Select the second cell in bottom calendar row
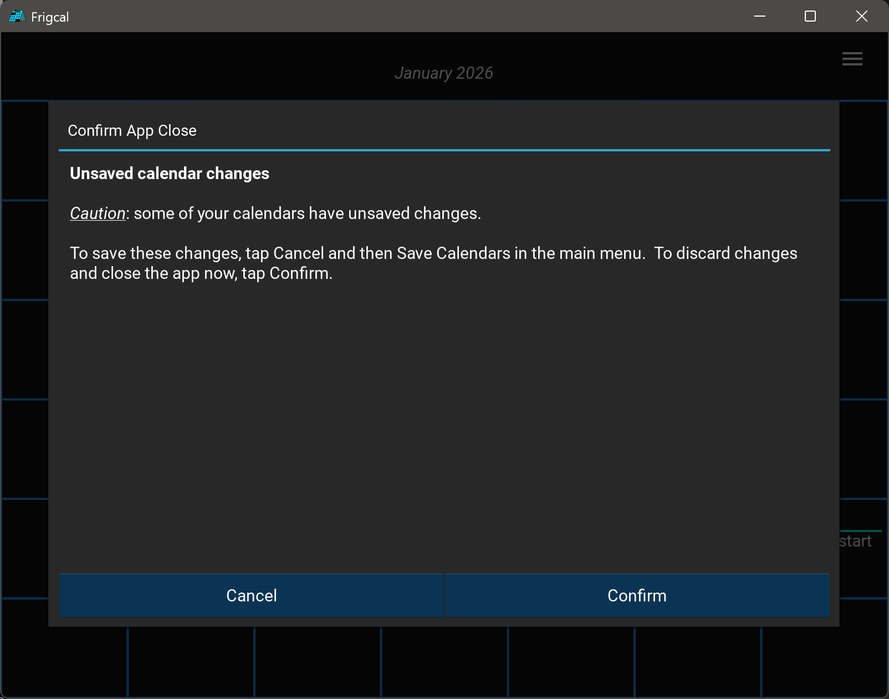Image resolution: width=889 pixels, height=699 pixels. (x=191, y=662)
